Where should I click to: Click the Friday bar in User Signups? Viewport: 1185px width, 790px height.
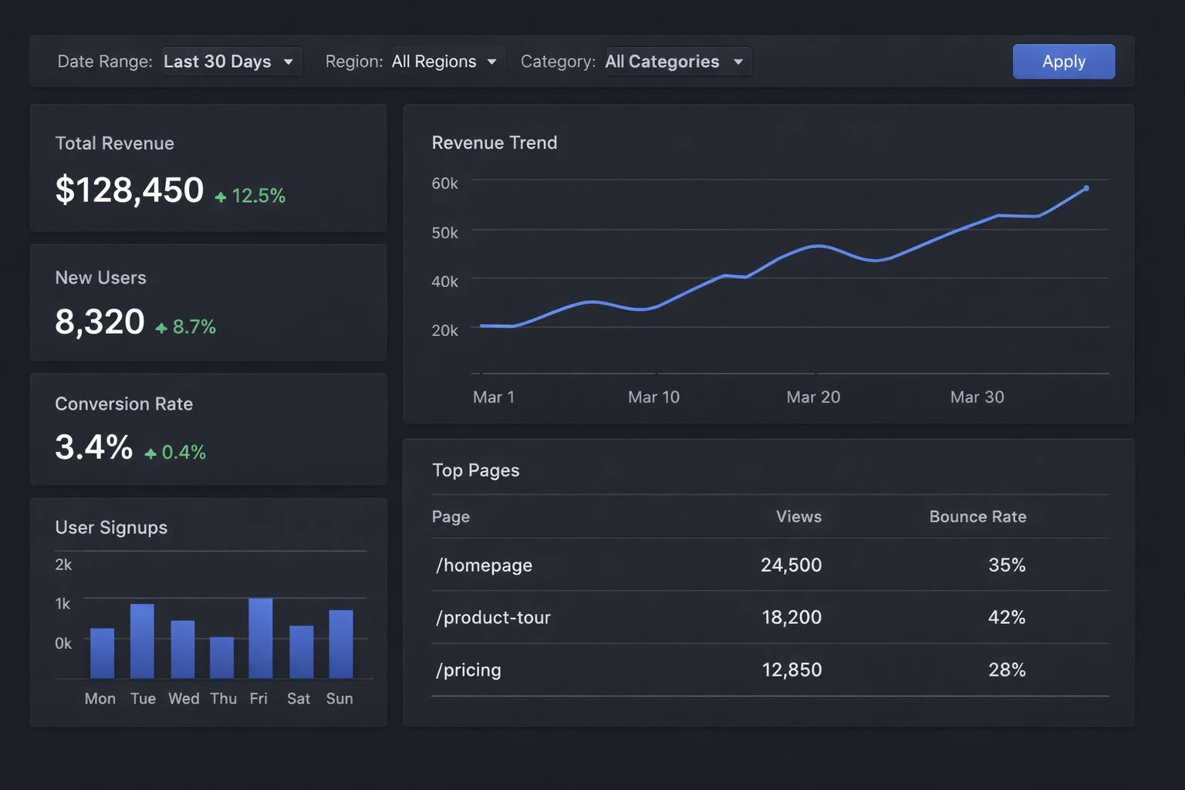point(260,639)
